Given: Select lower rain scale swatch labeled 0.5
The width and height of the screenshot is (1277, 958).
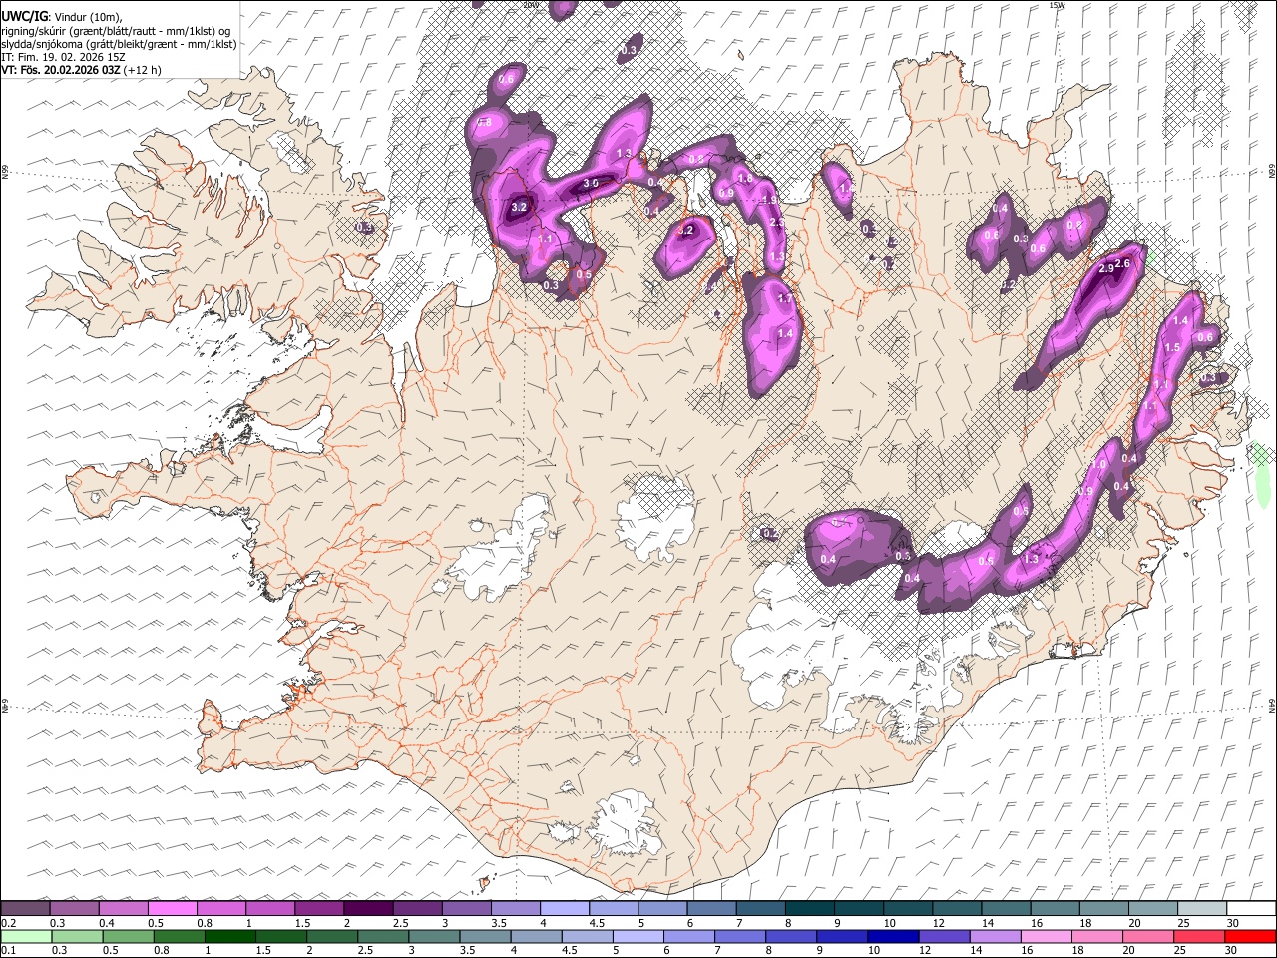Looking at the screenshot, I should point(128,937).
